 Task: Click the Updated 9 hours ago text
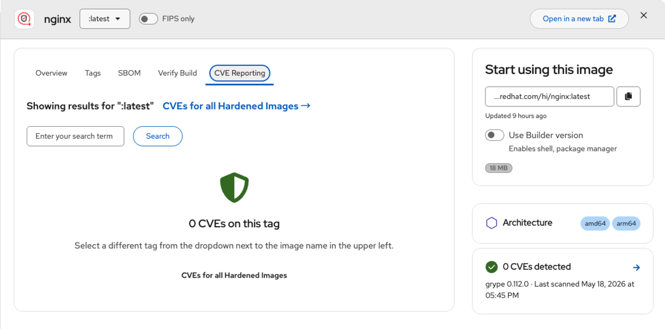pyautogui.click(x=516, y=116)
